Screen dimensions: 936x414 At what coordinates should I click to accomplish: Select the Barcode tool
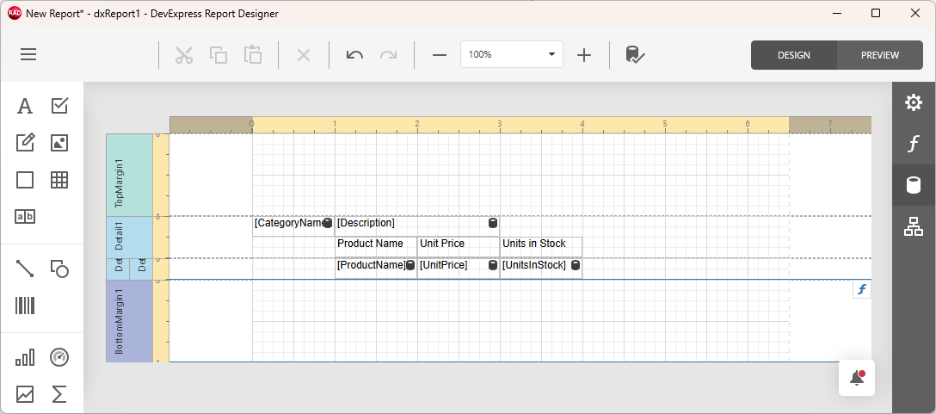(24, 306)
